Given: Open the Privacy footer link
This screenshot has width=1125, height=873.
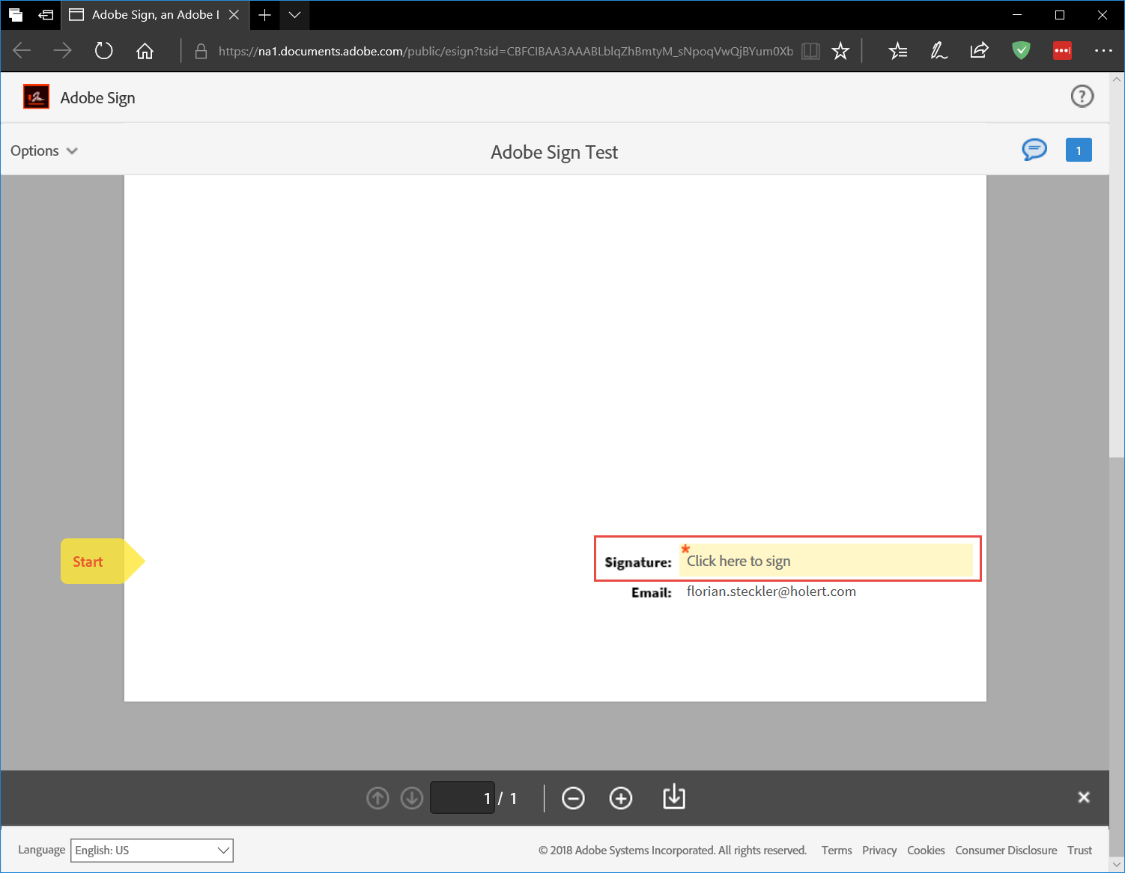Looking at the screenshot, I should coord(879,851).
